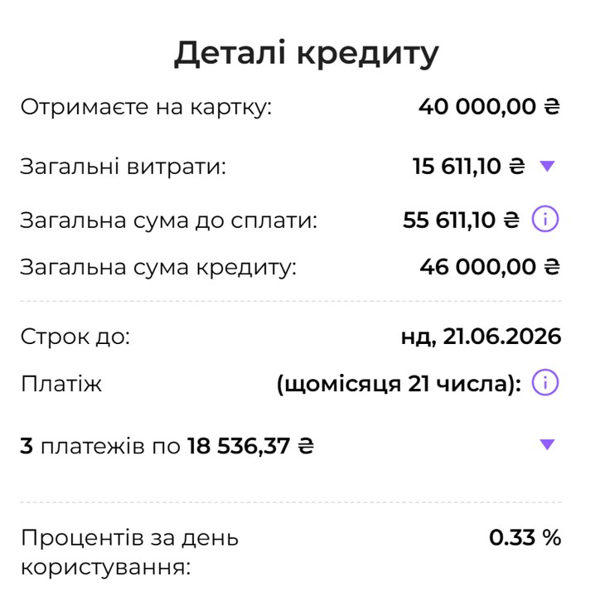Click the щомісяця 21 числа text

click(399, 385)
